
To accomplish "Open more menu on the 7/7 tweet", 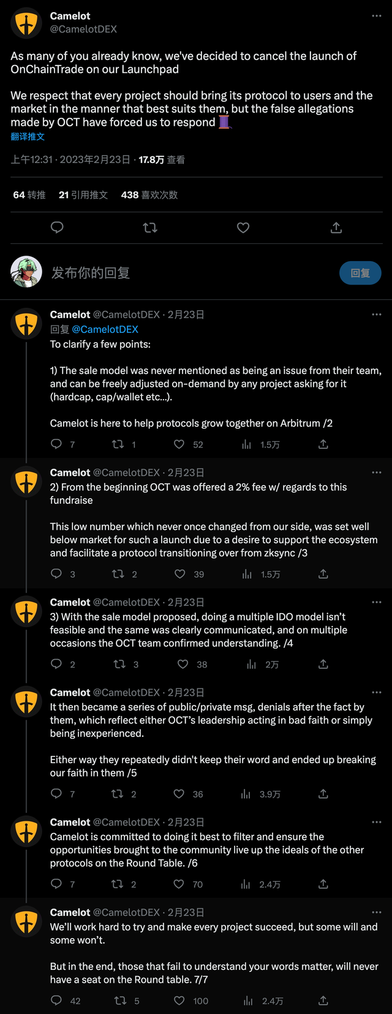I will coord(376,912).
